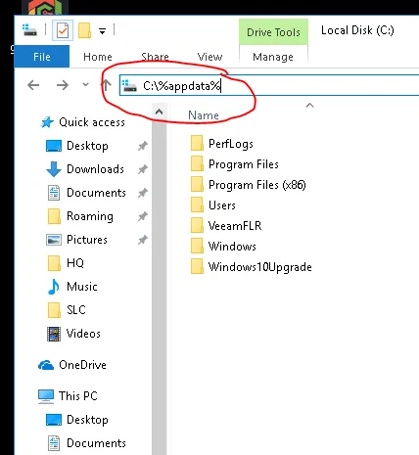Viewport: 419px width, 455px height.
Task: Click the Properties quick access toolbar icon
Action: 62,30
